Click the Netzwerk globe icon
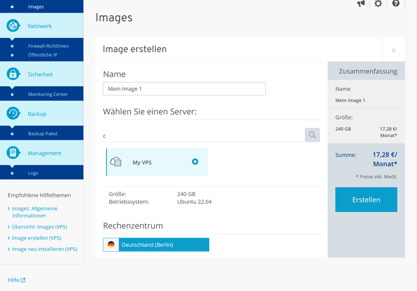The width and height of the screenshot is (417, 291). pos(13,26)
